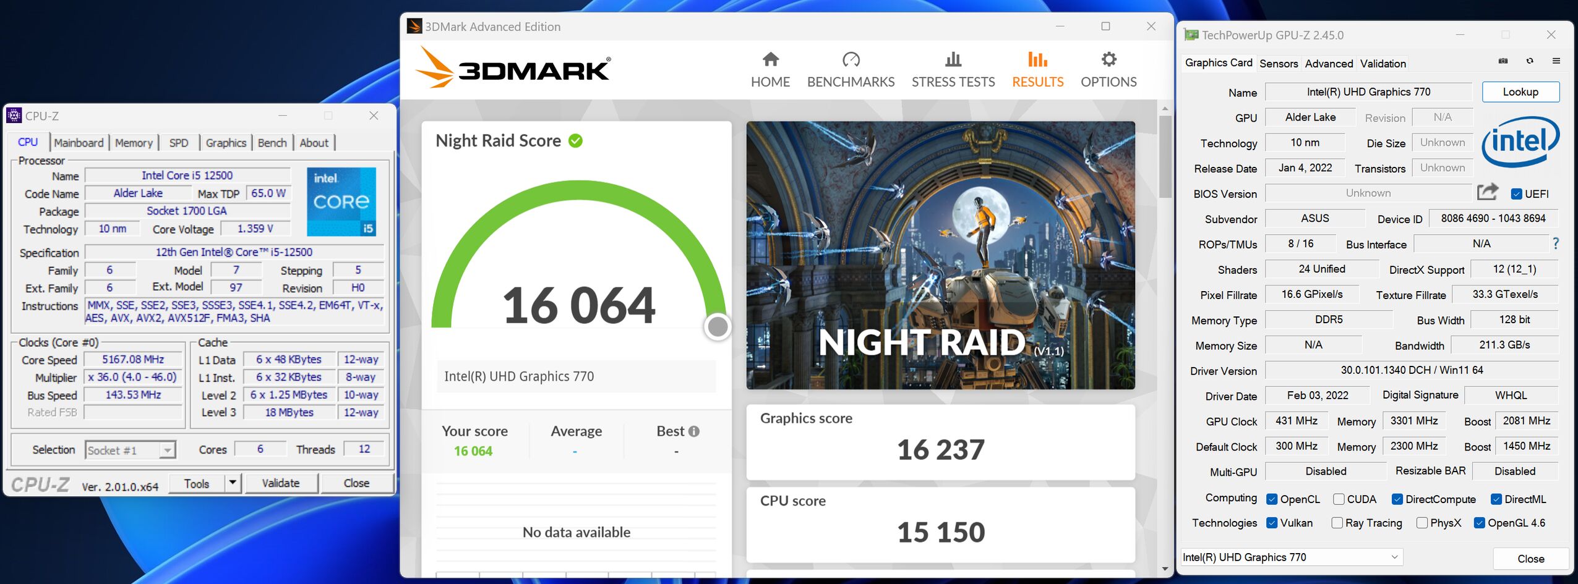Click the CPU-Z Close button
1578x584 pixels.
pyautogui.click(x=356, y=483)
